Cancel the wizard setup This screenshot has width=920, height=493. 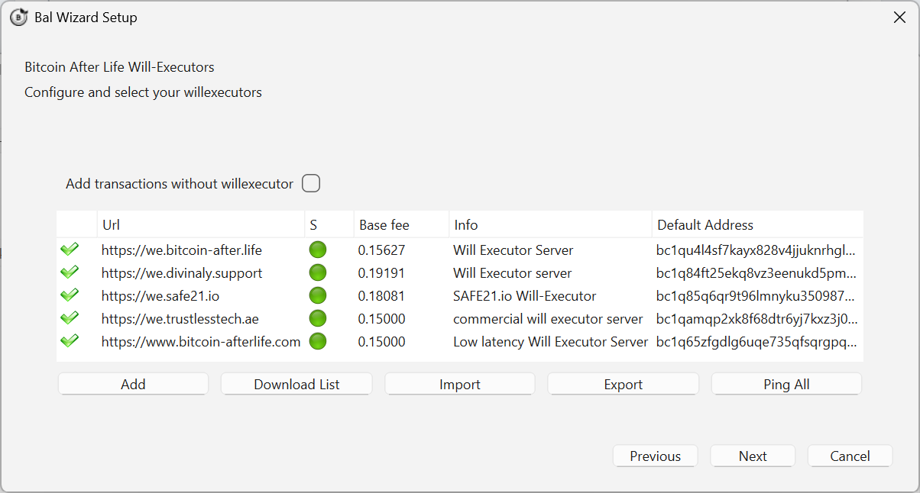click(x=850, y=456)
